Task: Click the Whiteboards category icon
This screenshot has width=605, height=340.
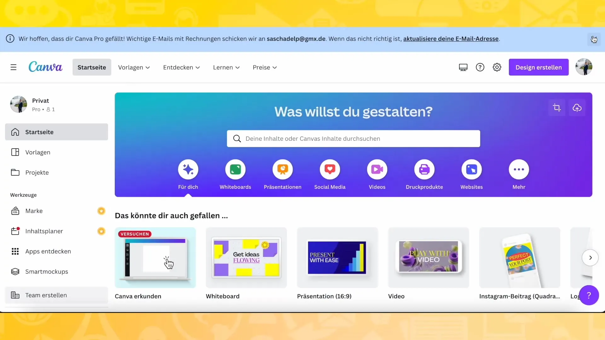Action: coord(235,169)
